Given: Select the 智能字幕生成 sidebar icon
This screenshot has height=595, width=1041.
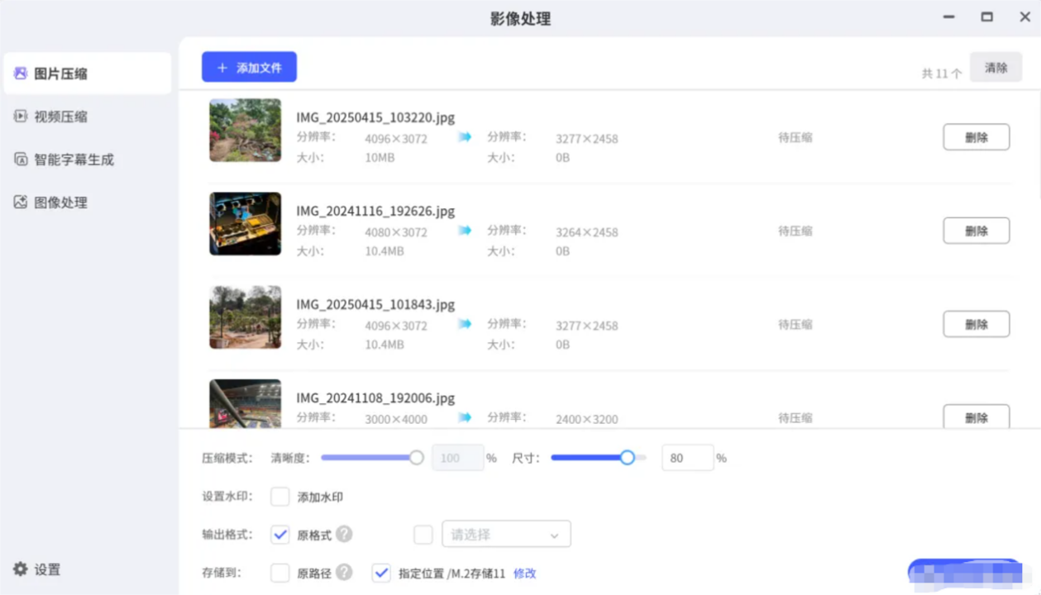Looking at the screenshot, I should 21,159.
